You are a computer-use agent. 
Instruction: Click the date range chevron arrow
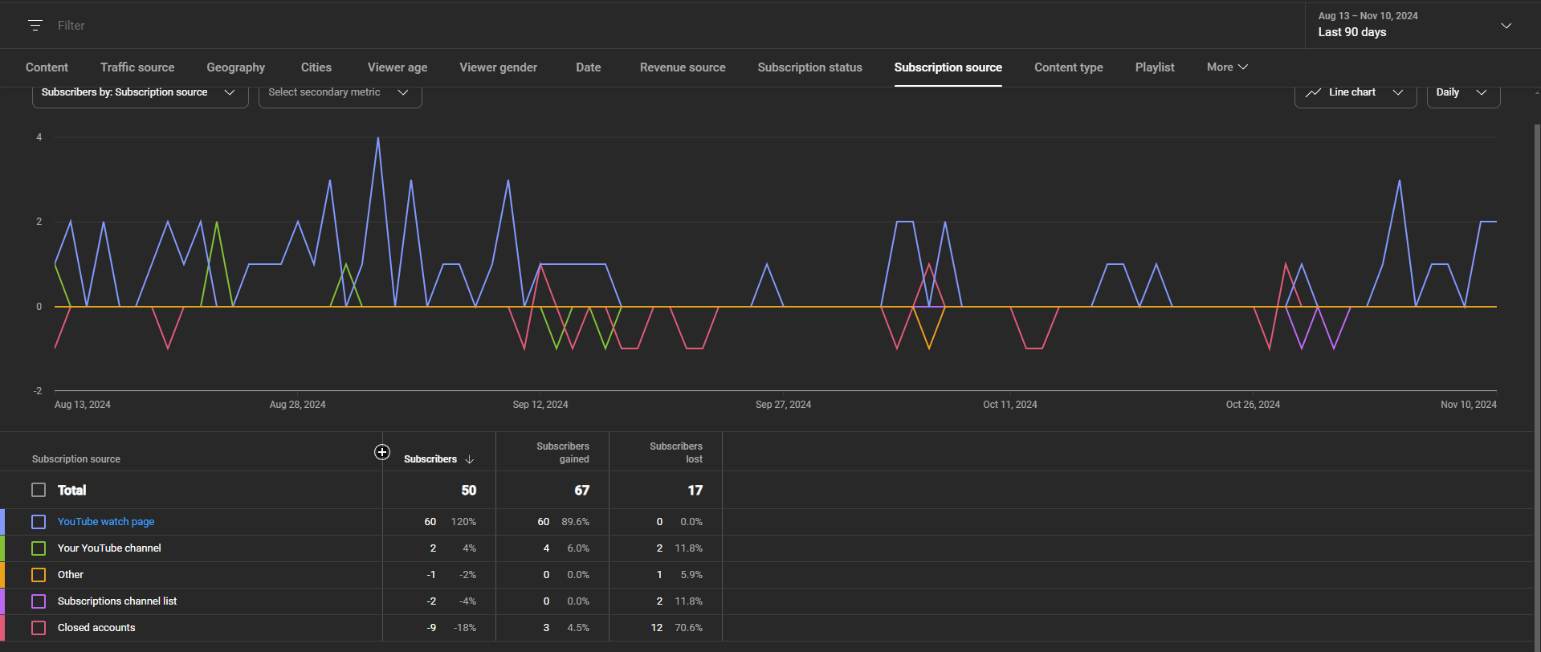pos(1506,26)
